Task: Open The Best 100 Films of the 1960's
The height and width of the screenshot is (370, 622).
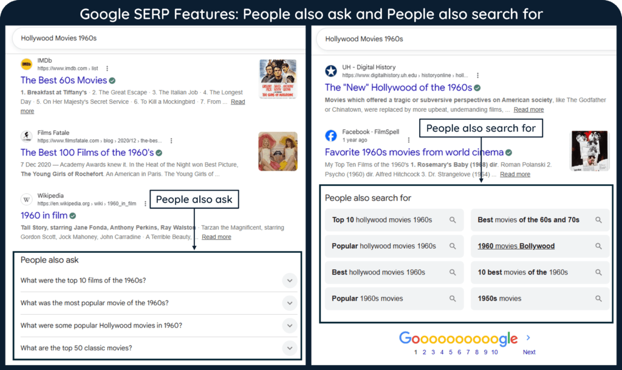Action: point(87,152)
